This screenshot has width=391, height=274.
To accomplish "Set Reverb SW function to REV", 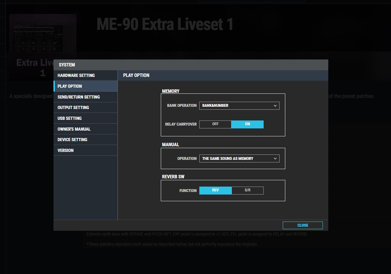I will coord(215,190).
